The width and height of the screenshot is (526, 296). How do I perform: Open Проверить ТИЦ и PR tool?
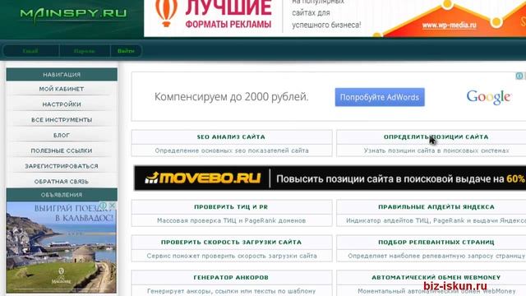231,207
